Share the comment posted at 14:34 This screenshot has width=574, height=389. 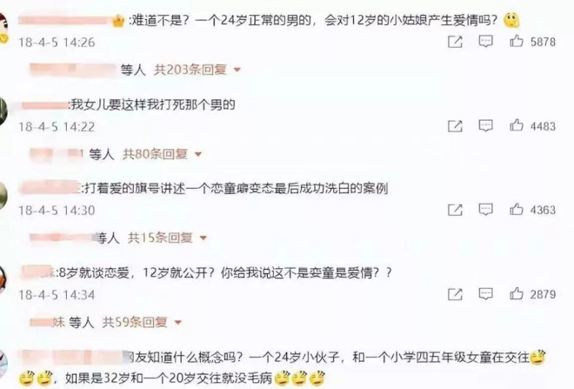[455, 294]
